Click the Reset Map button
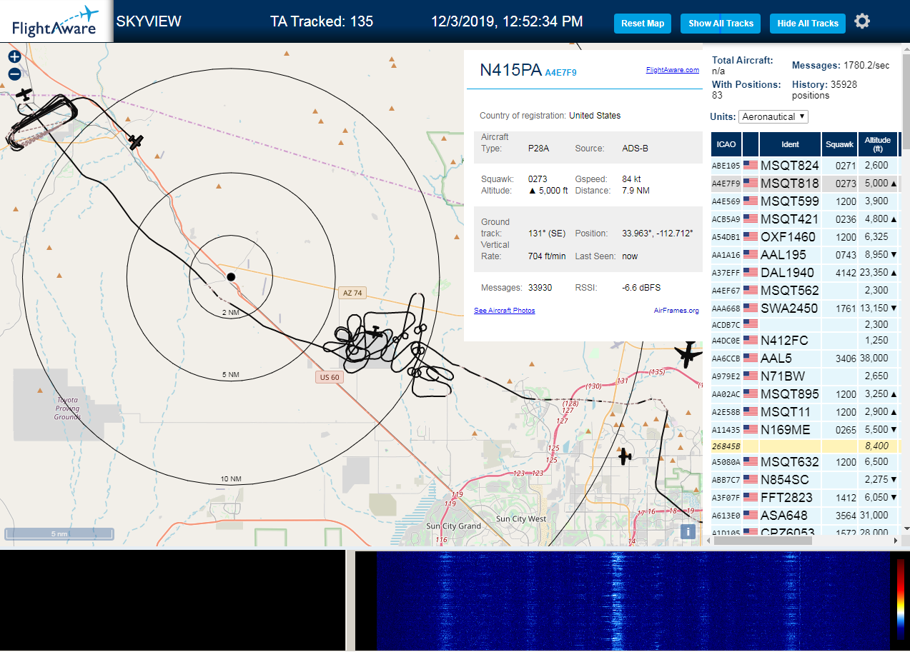 tap(643, 24)
